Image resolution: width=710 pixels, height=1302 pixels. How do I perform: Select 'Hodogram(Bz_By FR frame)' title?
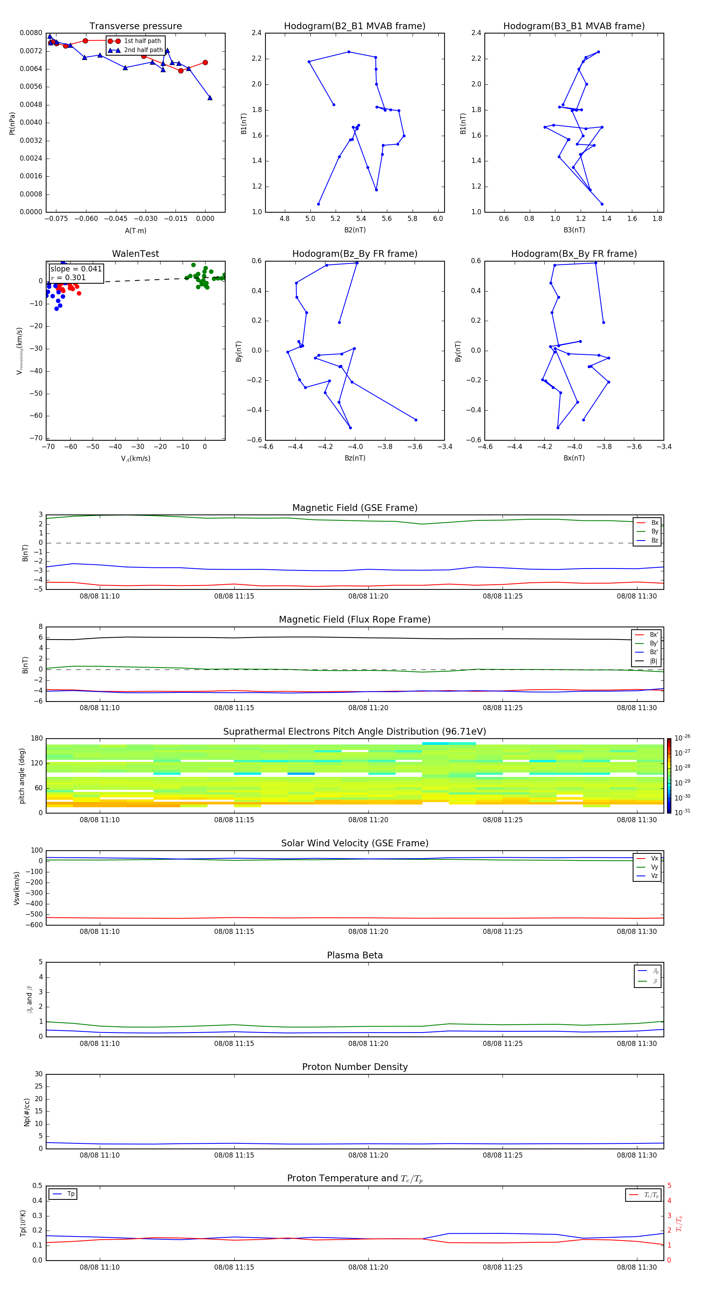(355, 254)
